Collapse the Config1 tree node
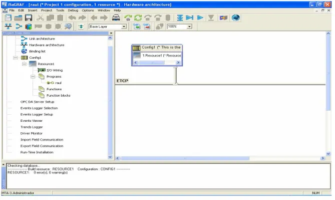 pyautogui.click(x=16, y=58)
